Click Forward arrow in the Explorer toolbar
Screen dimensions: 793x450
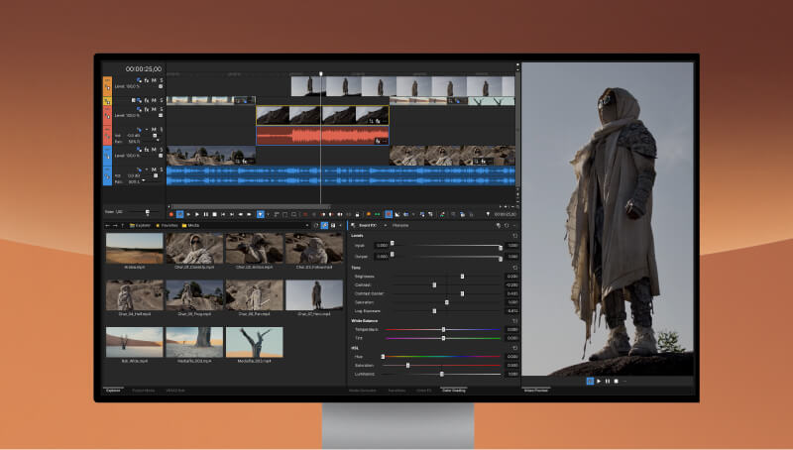(115, 226)
